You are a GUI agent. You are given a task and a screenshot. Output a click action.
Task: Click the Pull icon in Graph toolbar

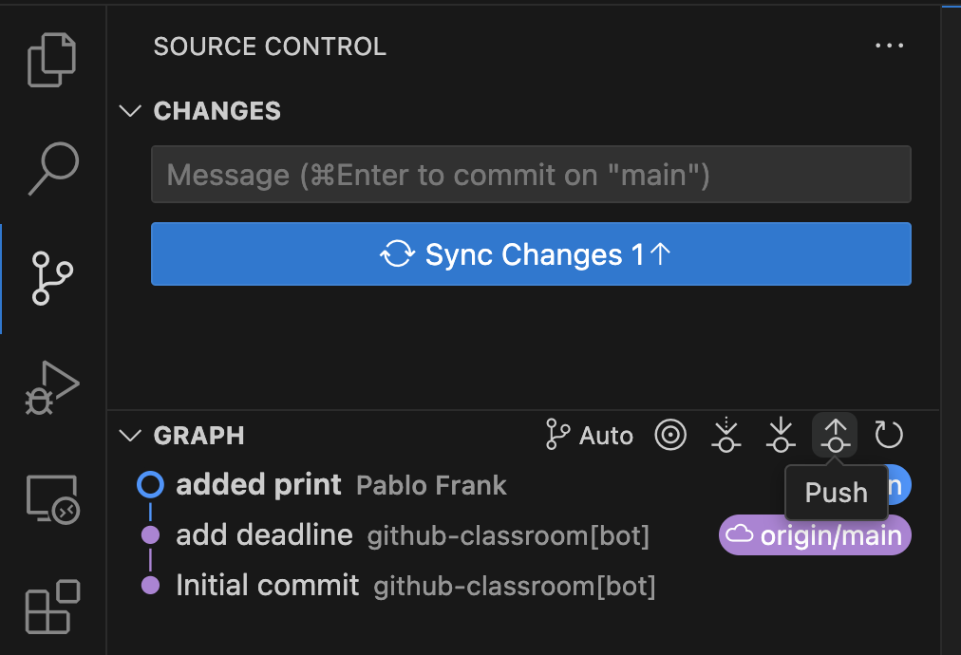point(781,436)
